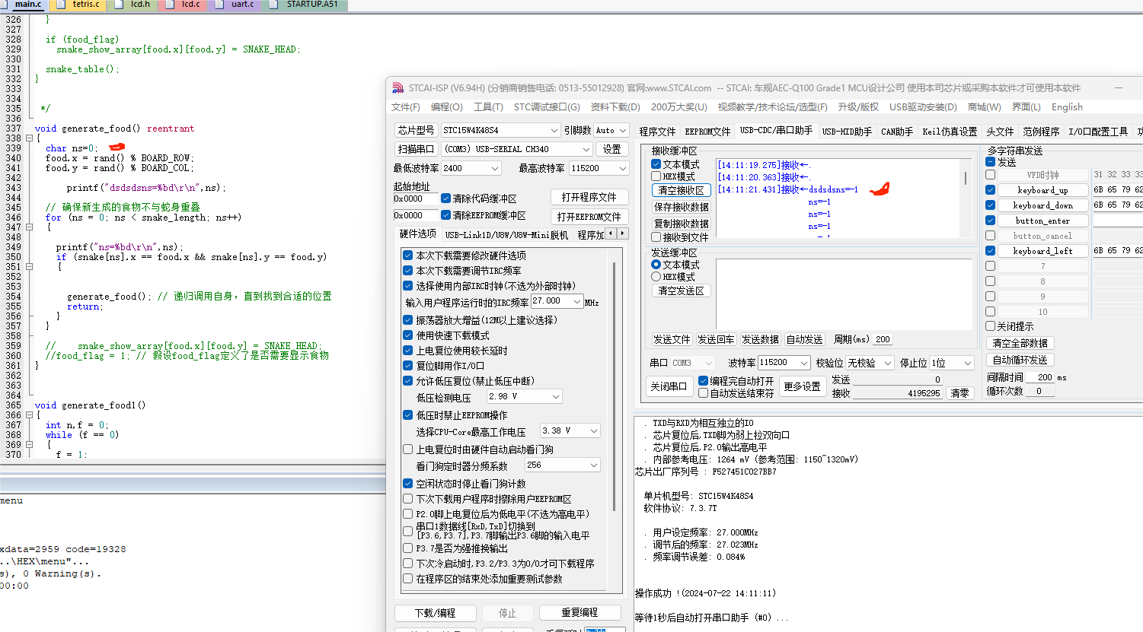Enable 下次冷启动时P3.2/P3.3 download condition checkbox
The image size is (1143, 632).
pyautogui.click(x=408, y=564)
